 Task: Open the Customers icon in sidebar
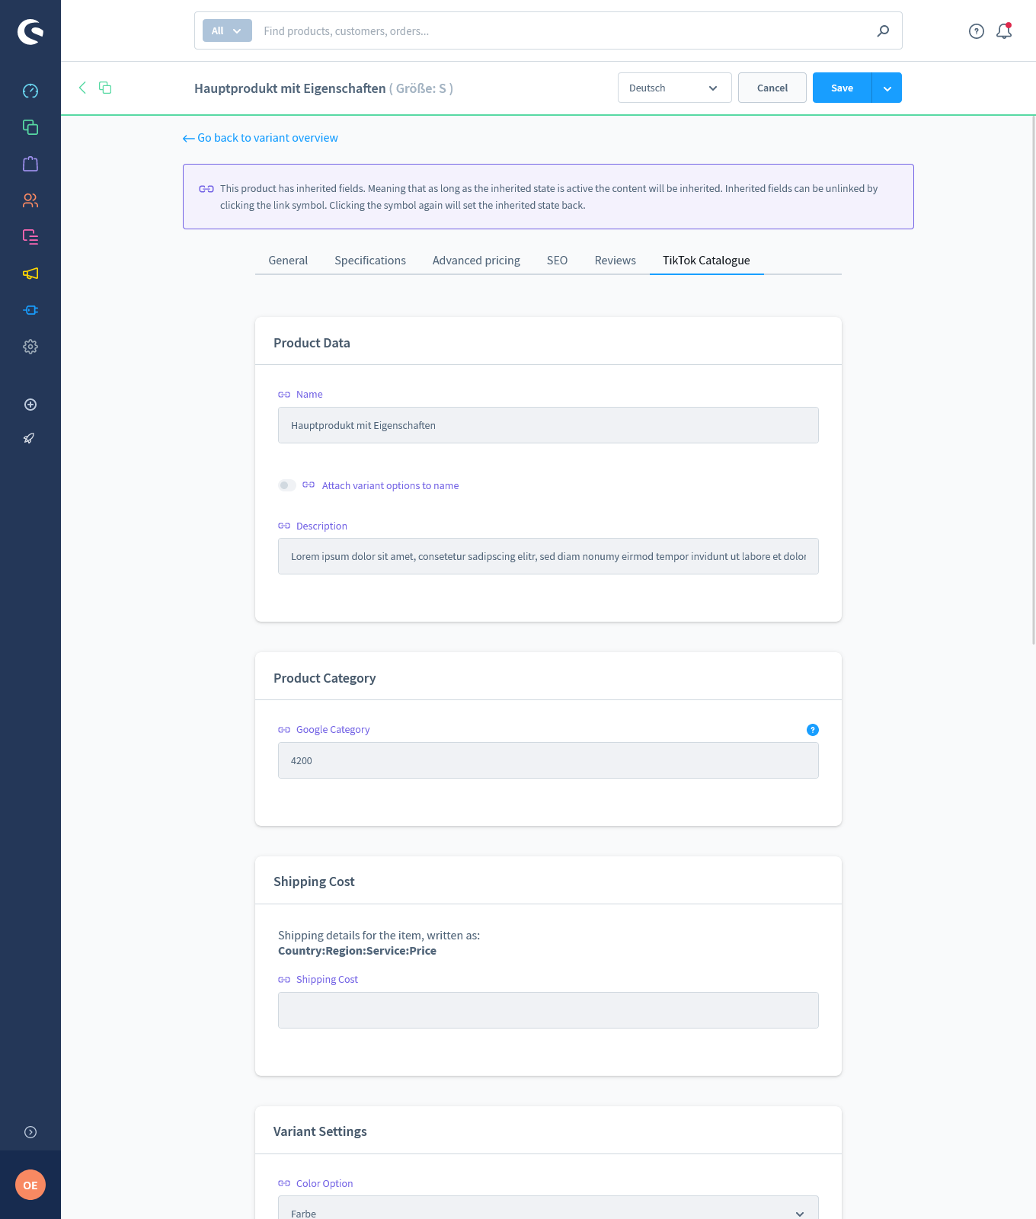(30, 200)
